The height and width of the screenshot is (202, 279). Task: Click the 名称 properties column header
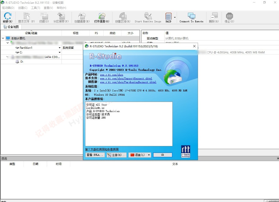pos(153,33)
